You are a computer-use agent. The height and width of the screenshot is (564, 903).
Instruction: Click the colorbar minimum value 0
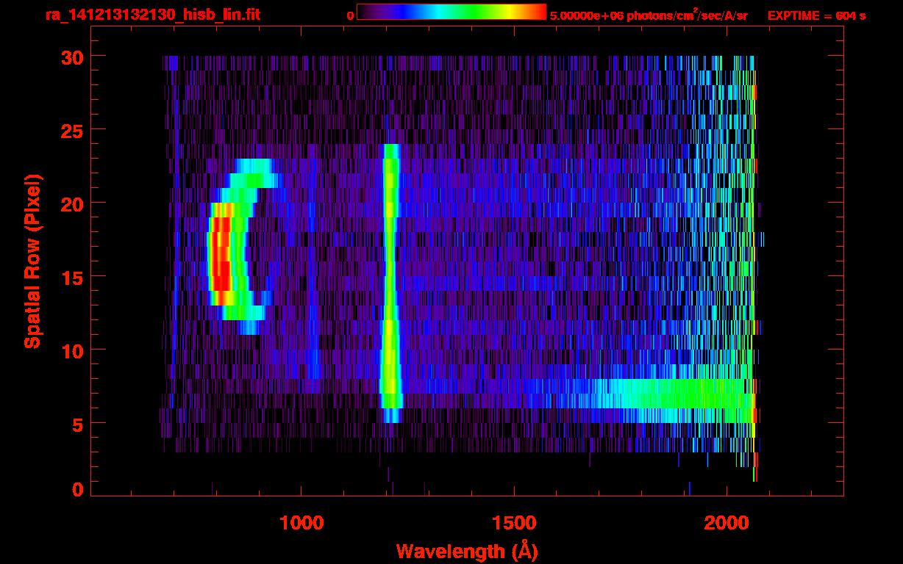point(351,15)
